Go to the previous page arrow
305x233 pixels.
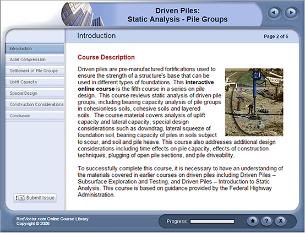(274, 13)
